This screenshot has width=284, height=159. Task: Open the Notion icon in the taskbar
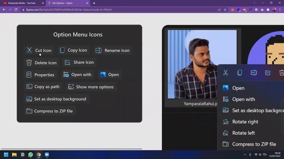[x=23, y=155]
